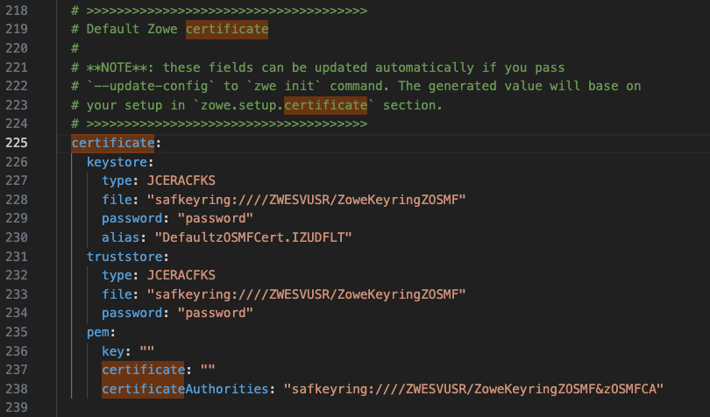Click truststore 'password' key on line 234
The image size is (710, 417).
[x=131, y=314]
